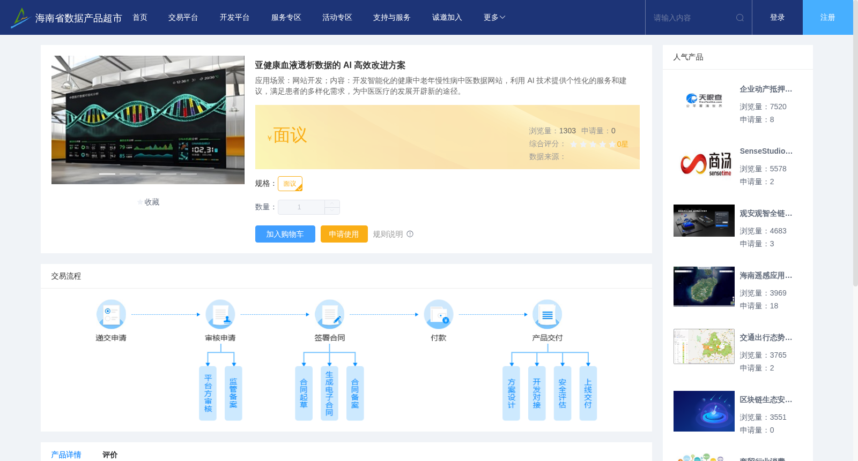Open the 观安观智全链... product title
858x461 pixels.
[766, 214]
